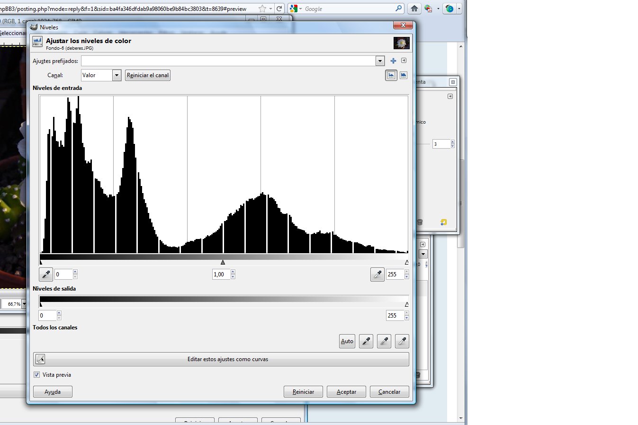Click the input white point slider handle
This screenshot has width=638, height=425.
[x=407, y=262]
